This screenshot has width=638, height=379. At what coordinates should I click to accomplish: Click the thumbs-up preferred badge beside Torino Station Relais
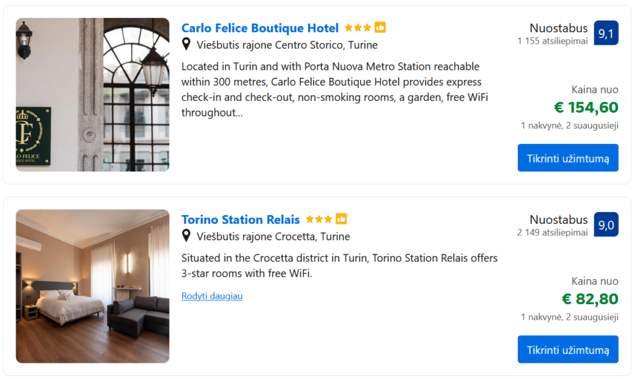(x=341, y=219)
